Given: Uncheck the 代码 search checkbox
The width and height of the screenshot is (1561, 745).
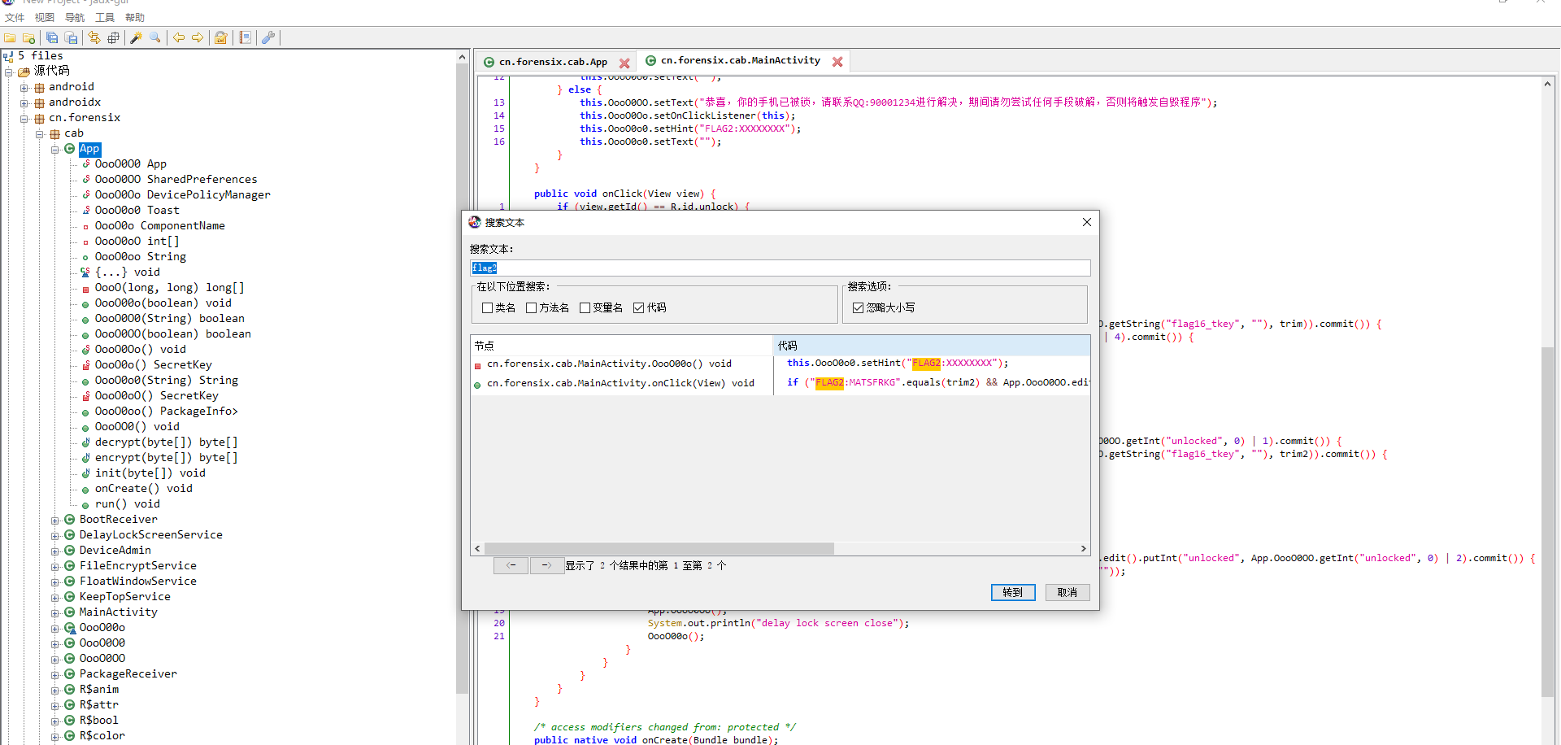Looking at the screenshot, I should [639, 307].
